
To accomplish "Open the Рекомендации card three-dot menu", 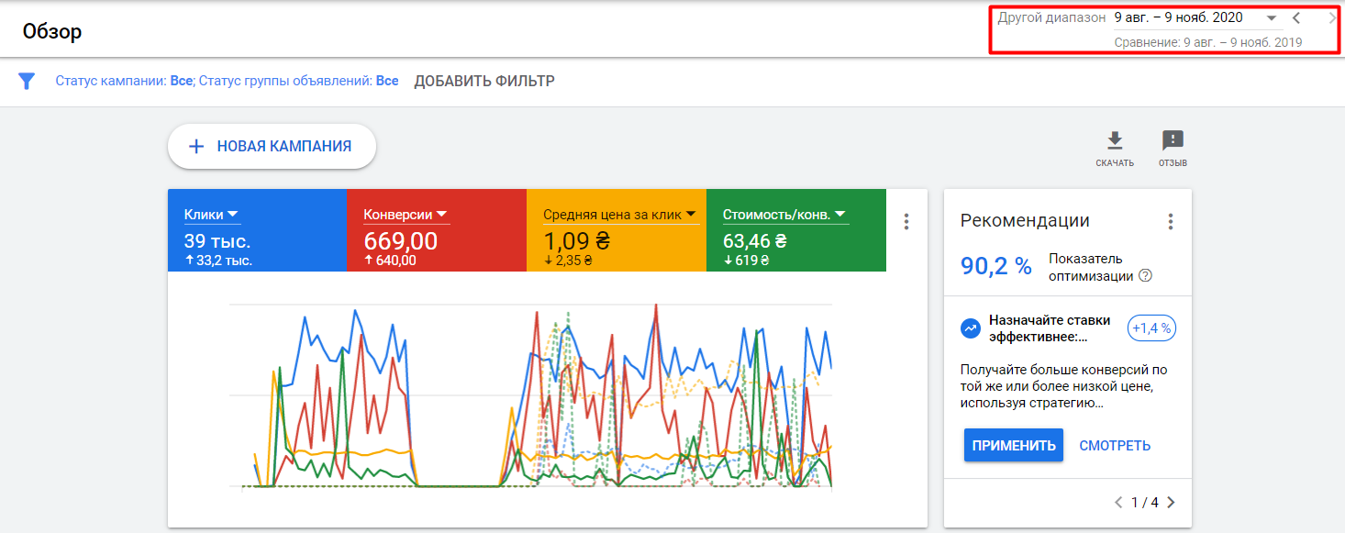I will (1170, 221).
